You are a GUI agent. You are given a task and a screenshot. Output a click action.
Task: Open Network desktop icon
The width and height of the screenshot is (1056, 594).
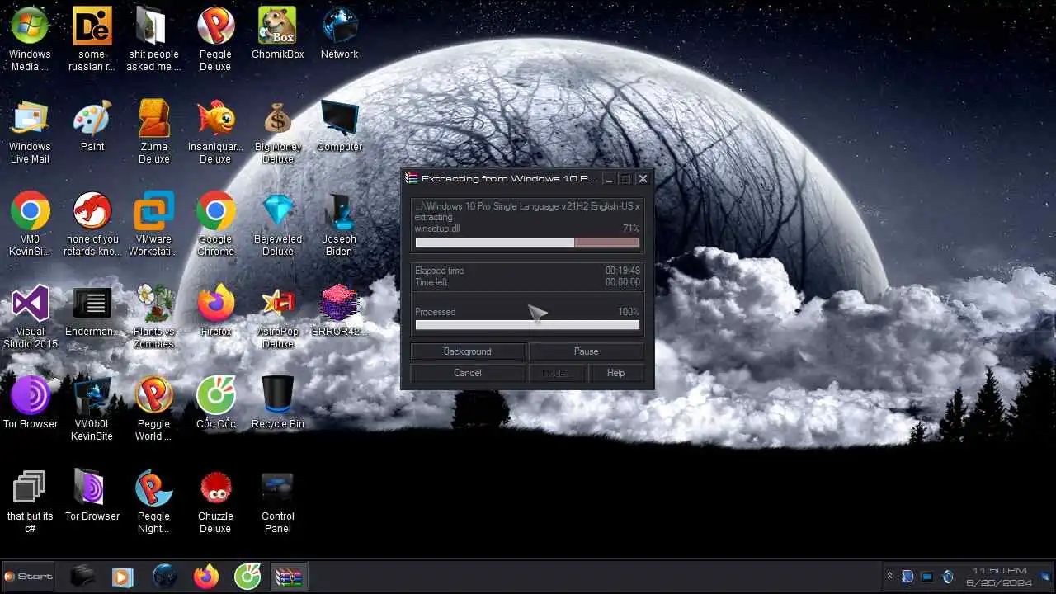(339, 33)
